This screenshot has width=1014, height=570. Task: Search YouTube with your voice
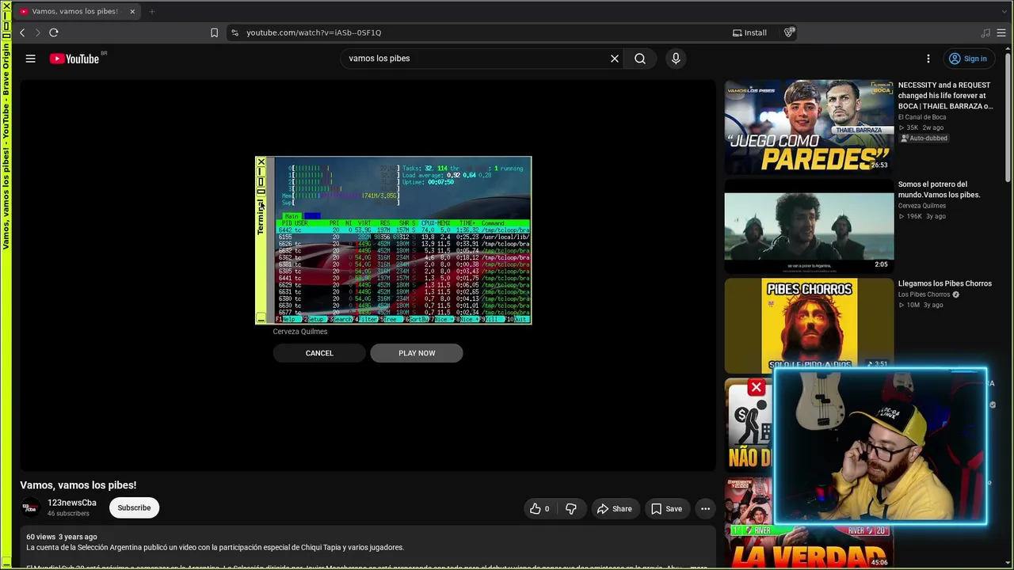[676, 59]
